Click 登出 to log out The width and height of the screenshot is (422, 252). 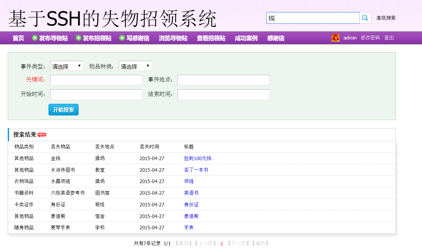point(389,38)
